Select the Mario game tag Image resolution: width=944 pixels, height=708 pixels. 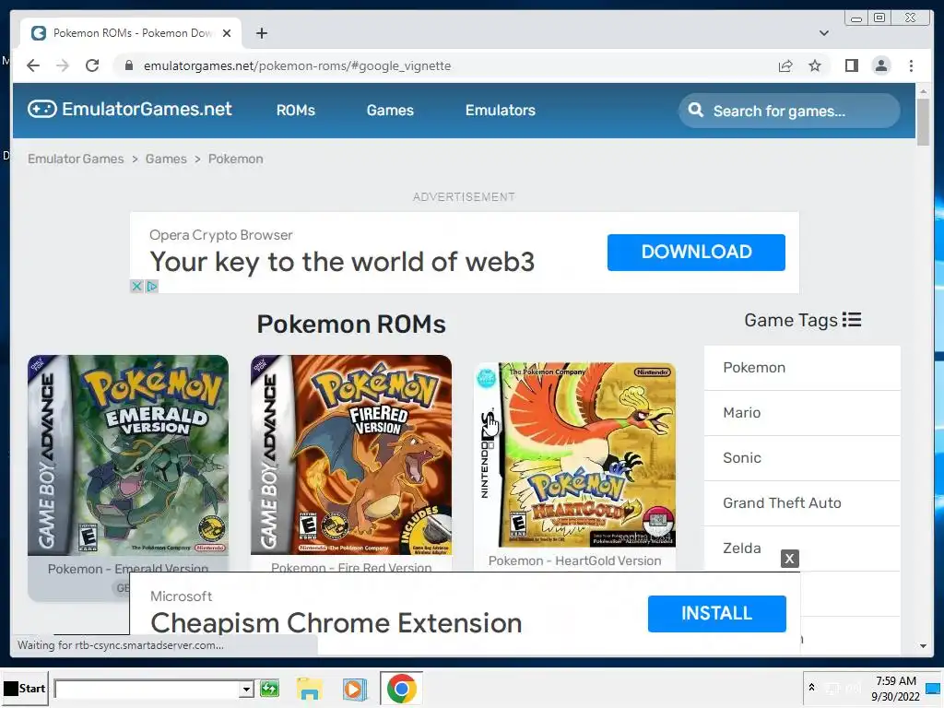click(x=803, y=413)
